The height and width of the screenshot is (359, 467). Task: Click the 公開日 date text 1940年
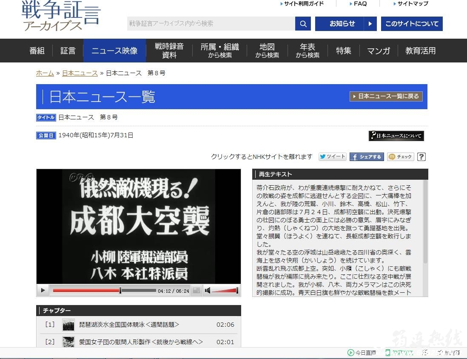click(96, 136)
